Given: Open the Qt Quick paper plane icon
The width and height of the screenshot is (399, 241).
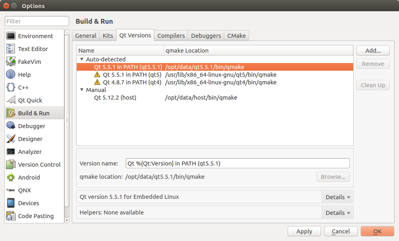Looking at the screenshot, I should coord(11,100).
